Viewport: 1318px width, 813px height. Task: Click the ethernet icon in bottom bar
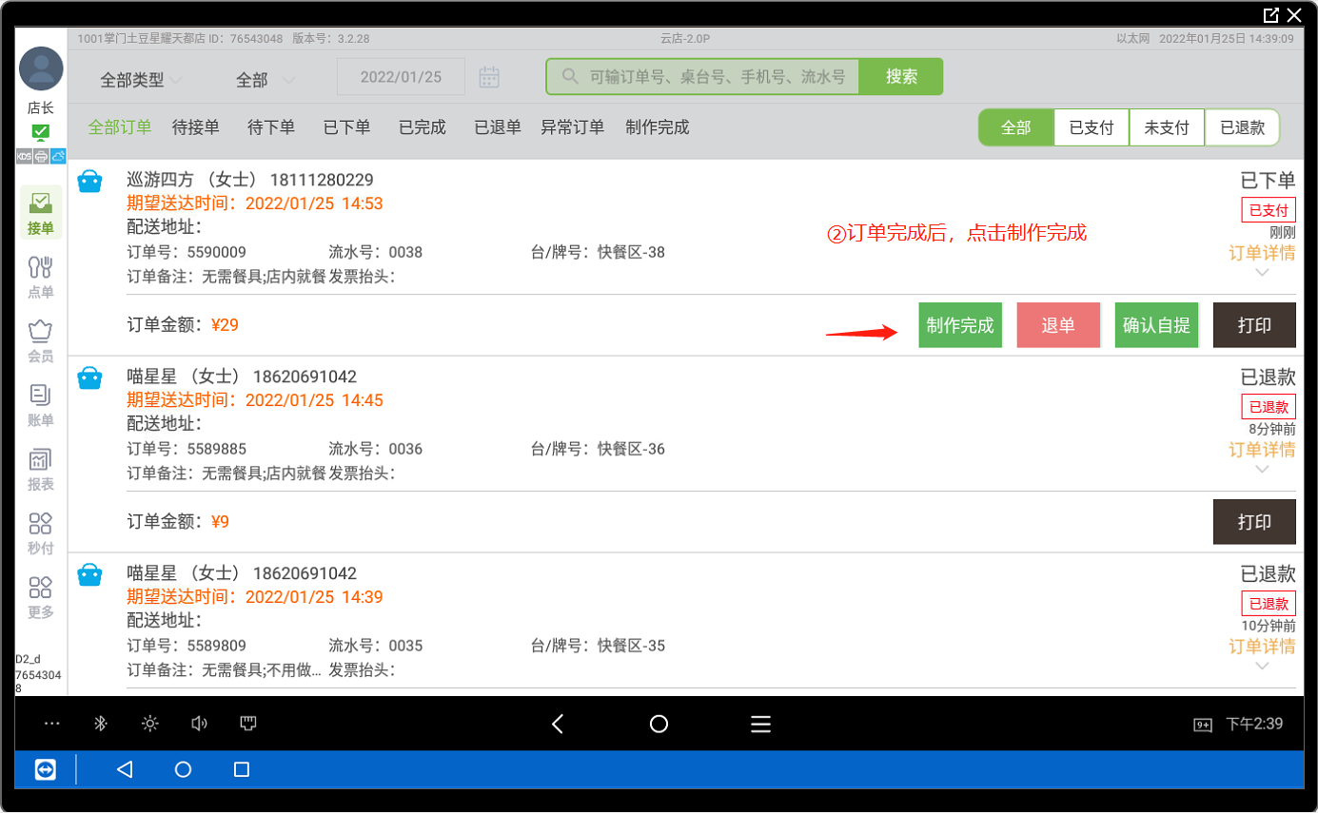click(x=248, y=724)
